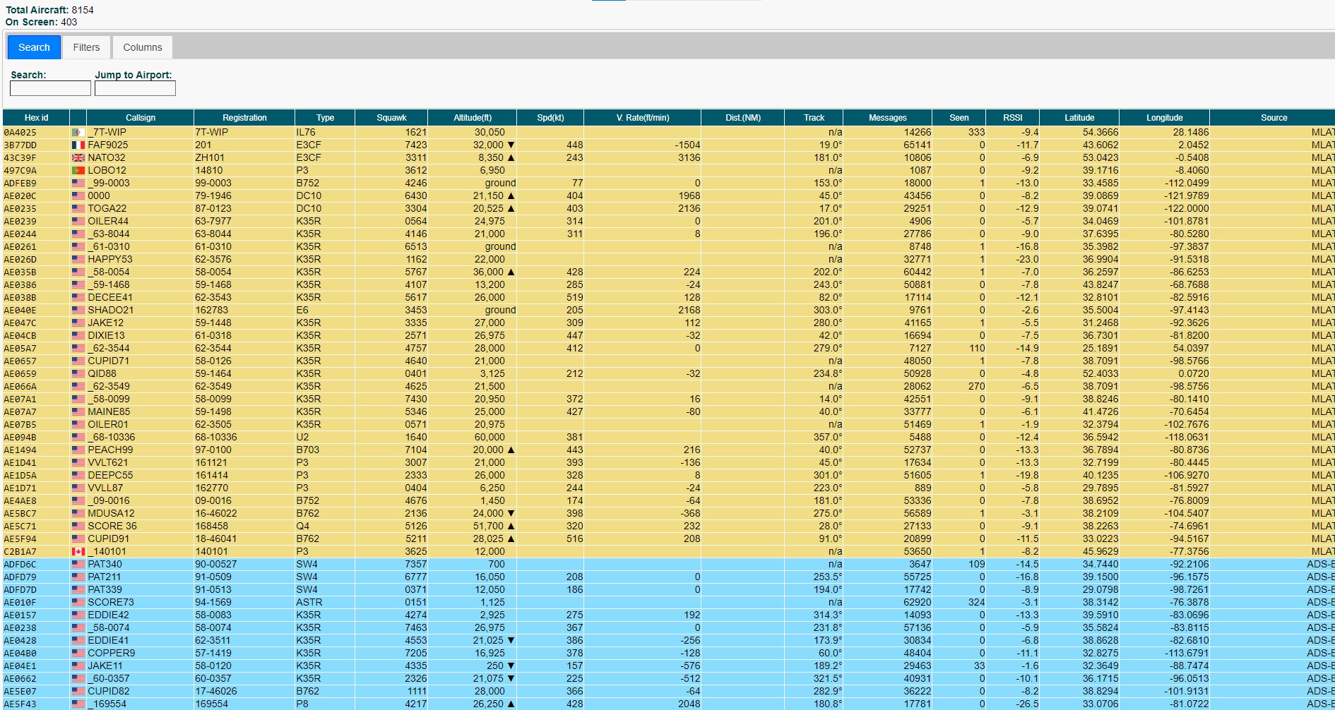Select the FAF9025 callsign cell
This screenshot has width=1335, height=710.
tap(140, 145)
